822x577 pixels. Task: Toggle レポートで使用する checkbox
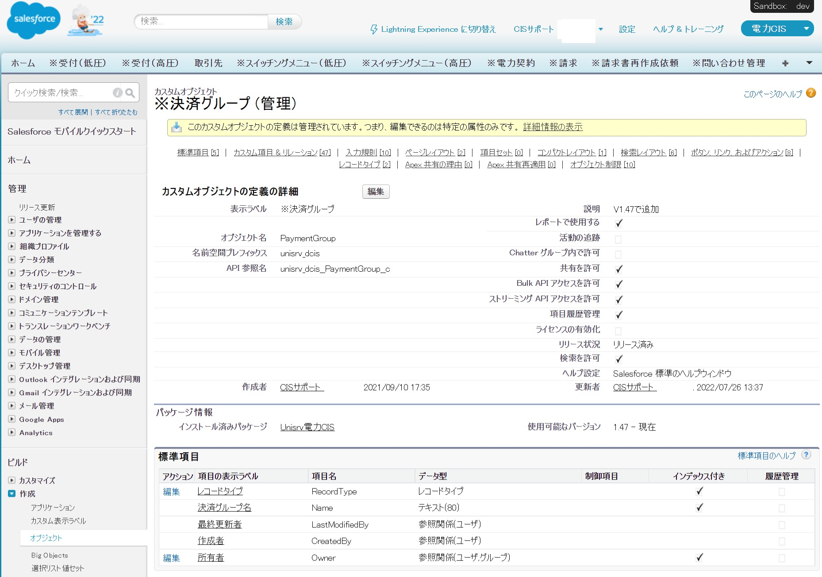(x=618, y=223)
